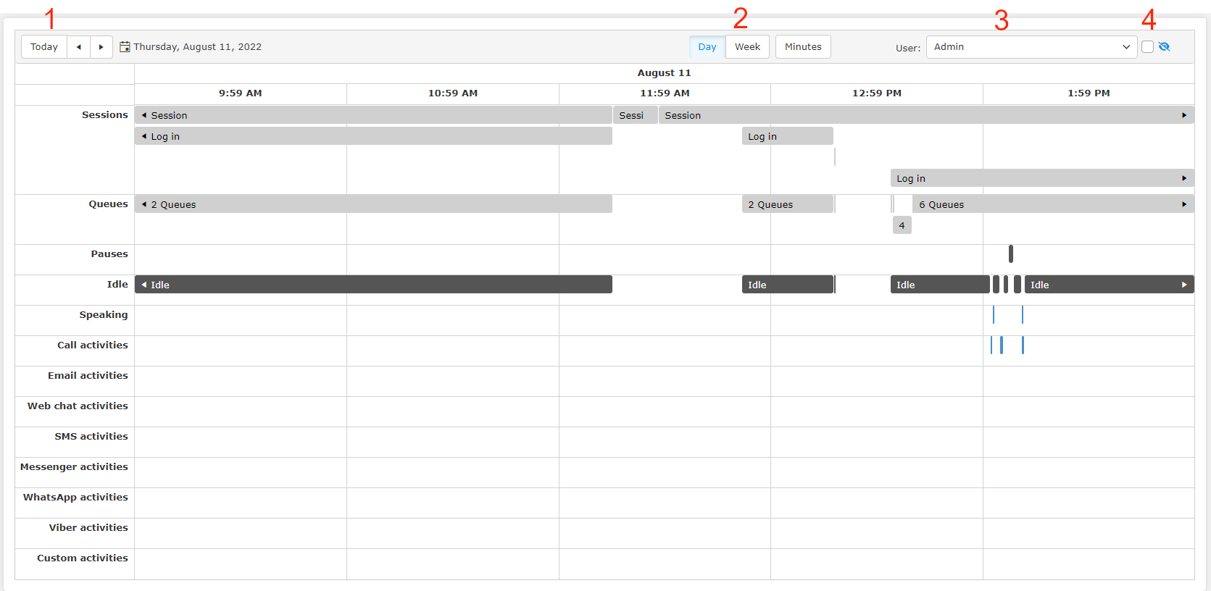Select the '4' queue block
The image size is (1211, 591).
(x=902, y=225)
